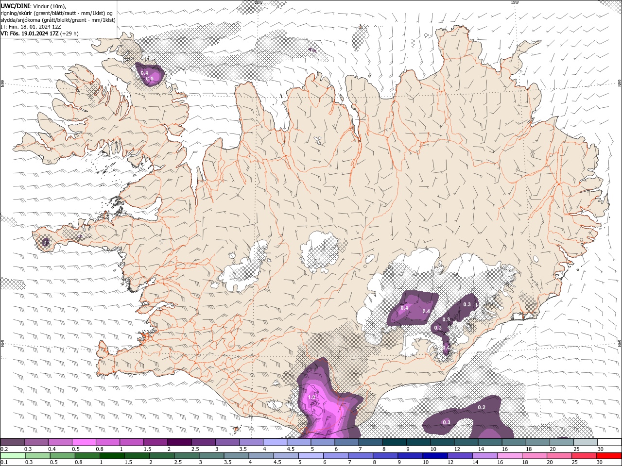
Task: Select the light pink 16 swatch, rain scale
Action: [x=510, y=456]
